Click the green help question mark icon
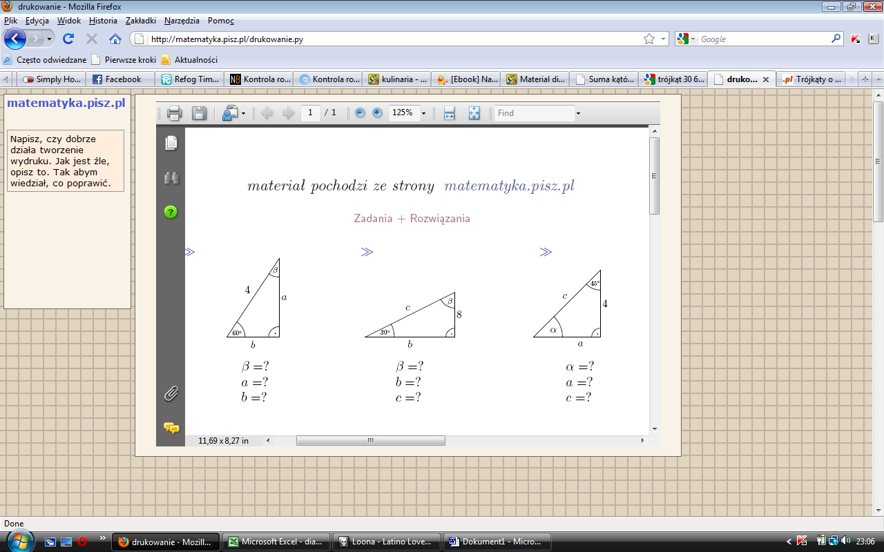 [171, 212]
